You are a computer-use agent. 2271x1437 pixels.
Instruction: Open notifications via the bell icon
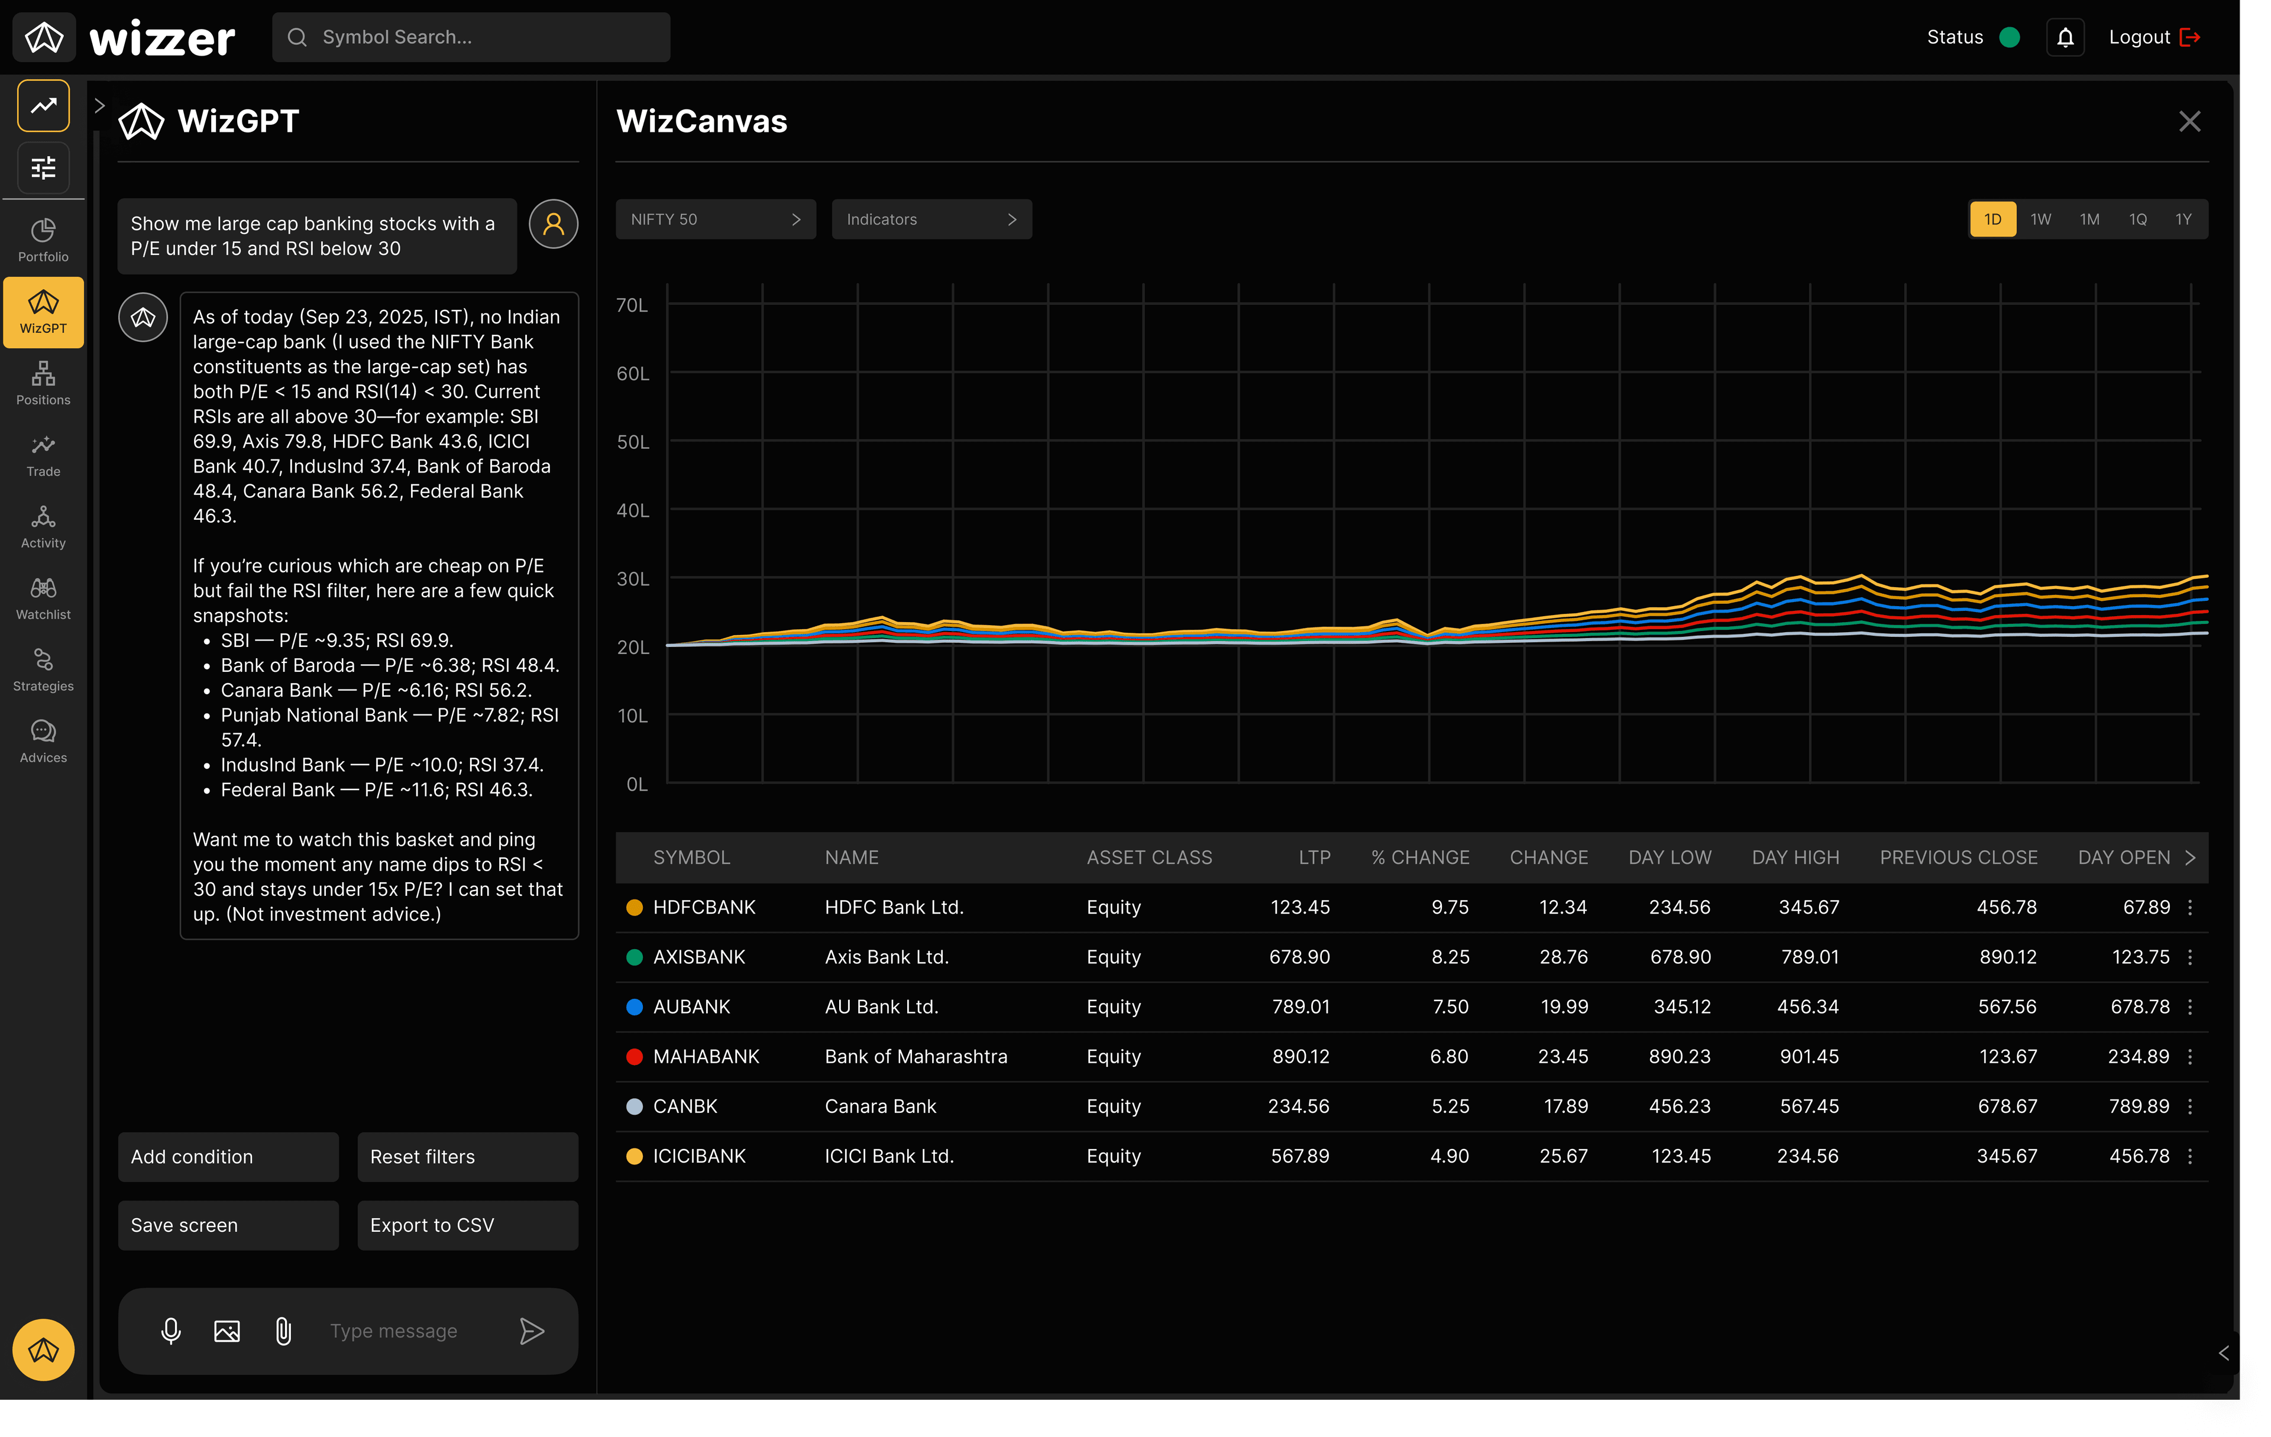coord(2065,37)
